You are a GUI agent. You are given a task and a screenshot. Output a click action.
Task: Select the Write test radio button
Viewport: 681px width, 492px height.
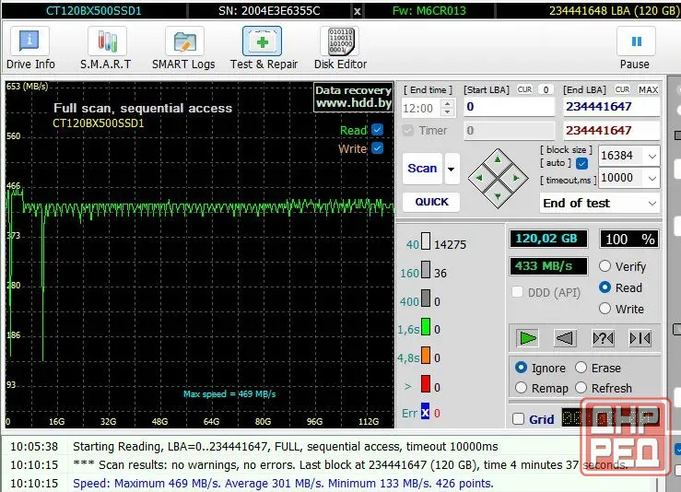click(x=605, y=309)
